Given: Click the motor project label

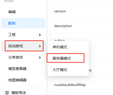Looking at the screenshot, I should [x=9, y=1].
